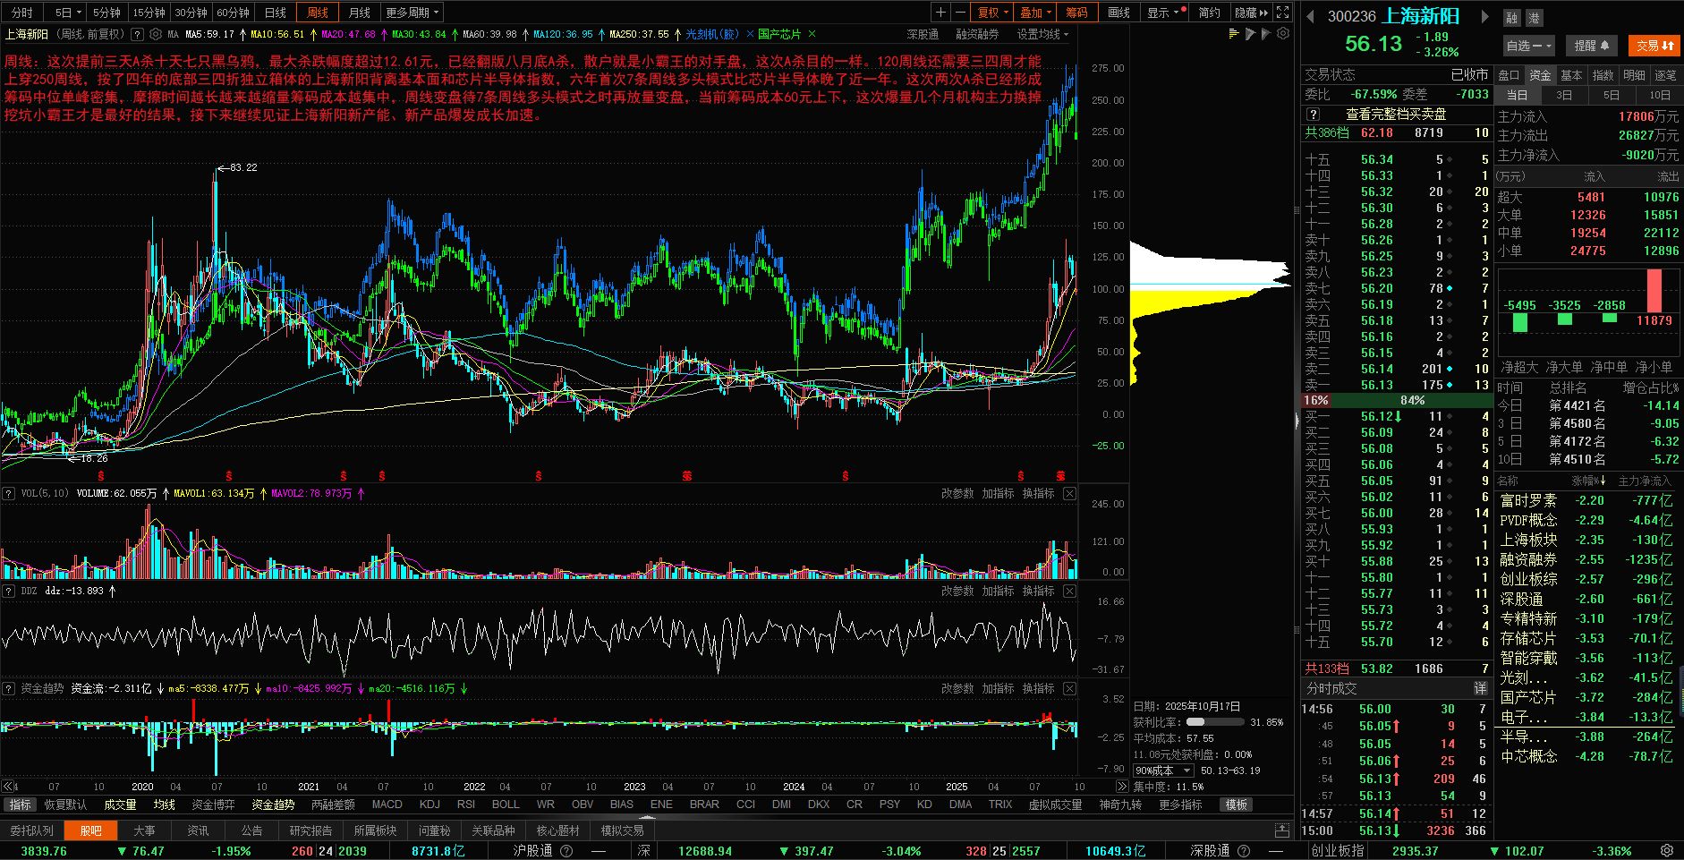
Task: Click the 港 badge next to stock name
Action: point(1534,18)
